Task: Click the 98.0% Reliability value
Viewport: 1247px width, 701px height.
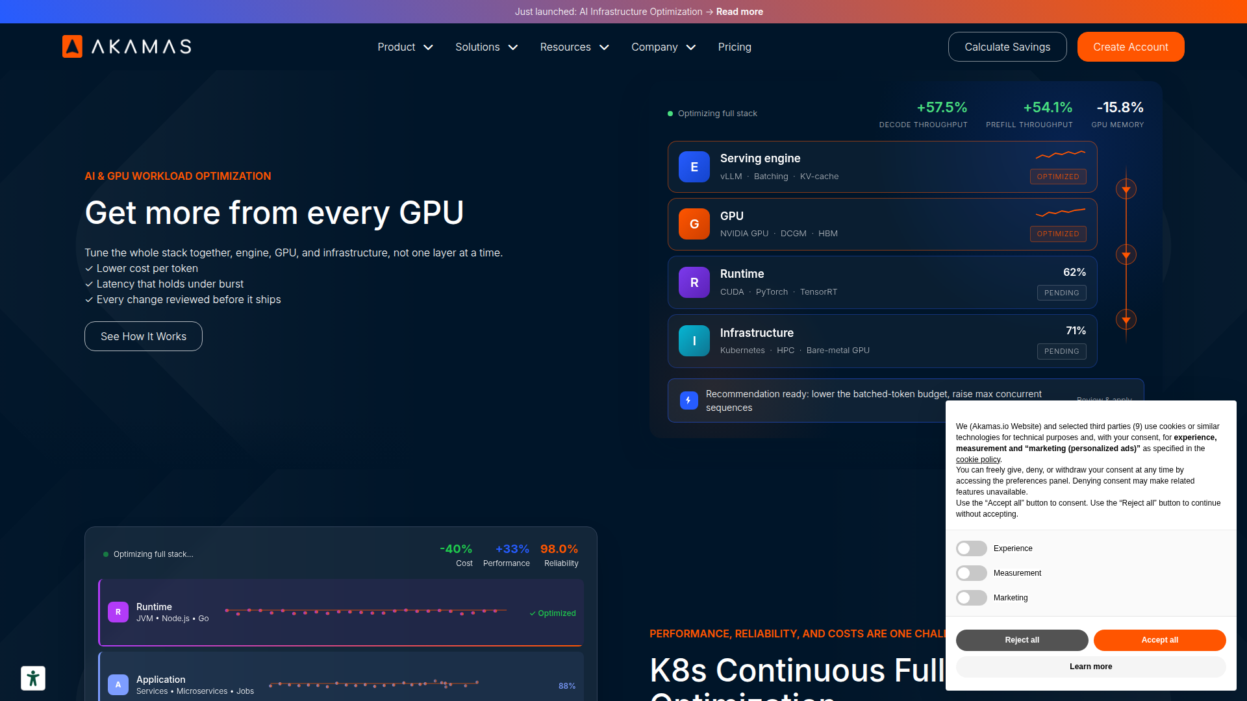Action: [x=559, y=549]
